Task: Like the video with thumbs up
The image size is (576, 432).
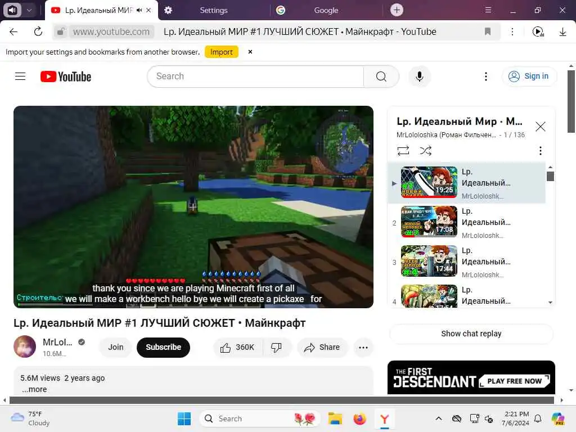Action: (x=238, y=347)
